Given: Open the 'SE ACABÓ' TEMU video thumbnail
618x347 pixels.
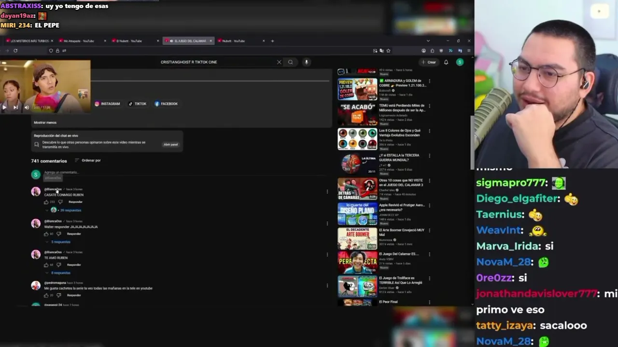Looking at the screenshot, I should click(357, 114).
